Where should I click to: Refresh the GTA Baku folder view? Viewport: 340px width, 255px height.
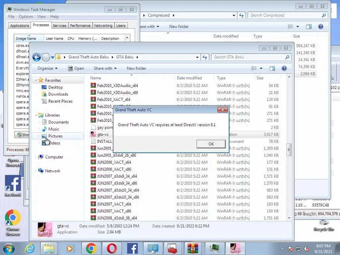pyautogui.click(x=205, y=57)
